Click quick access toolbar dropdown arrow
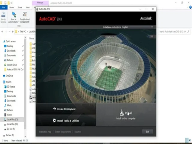Screen dimensions: 192x144 click(x=11, y=3)
